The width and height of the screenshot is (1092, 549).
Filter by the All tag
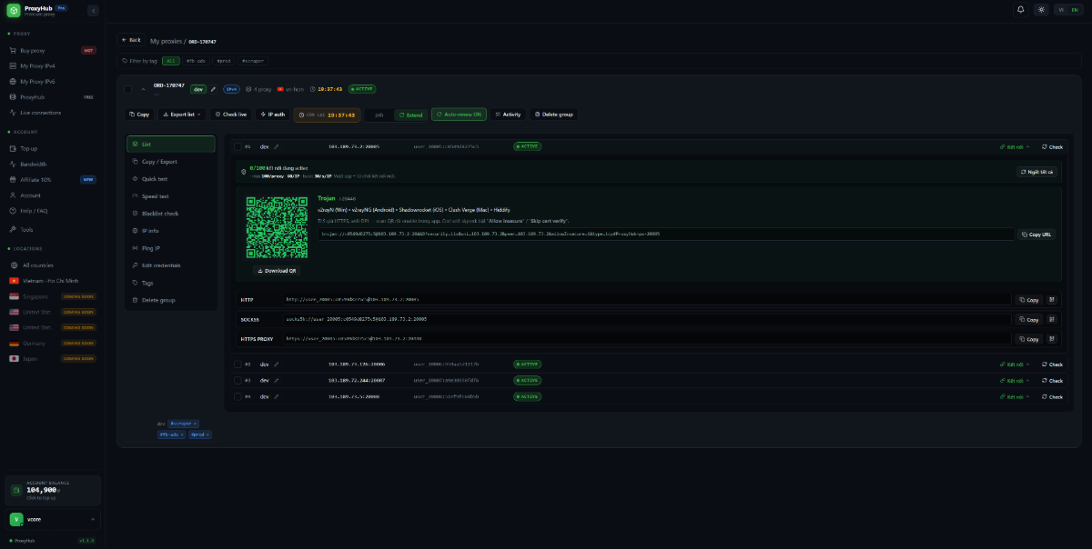pyautogui.click(x=171, y=61)
